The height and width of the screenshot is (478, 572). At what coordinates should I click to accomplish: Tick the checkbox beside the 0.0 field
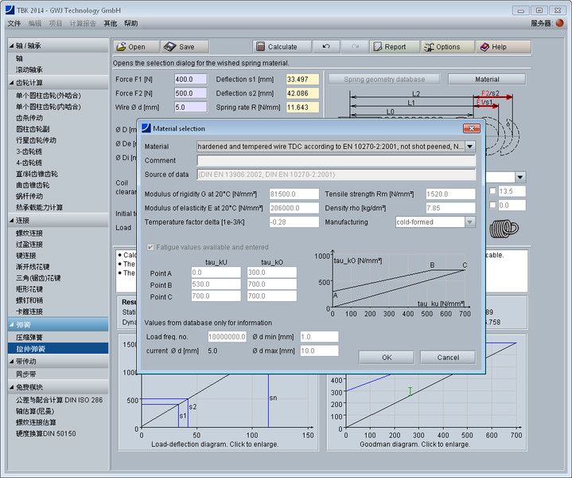pos(492,206)
